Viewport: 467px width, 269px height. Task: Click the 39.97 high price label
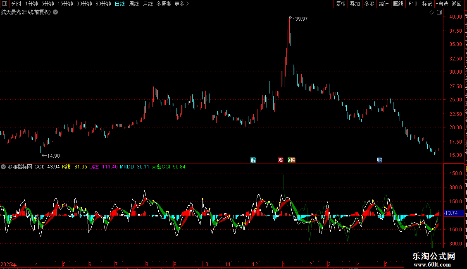(301, 19)
